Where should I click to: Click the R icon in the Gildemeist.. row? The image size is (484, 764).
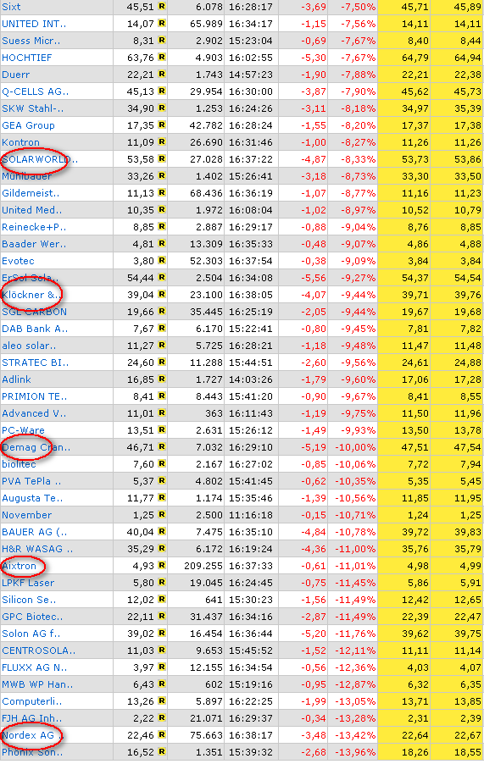pos(162,193)
